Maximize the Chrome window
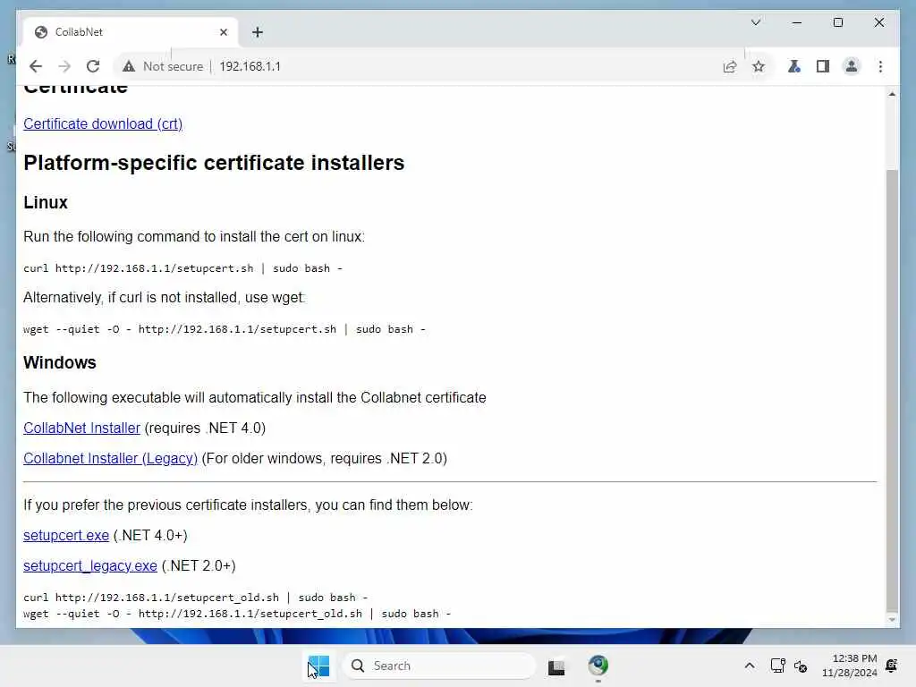Viewport: 916px width, 687px height. (x=837, y=22)
